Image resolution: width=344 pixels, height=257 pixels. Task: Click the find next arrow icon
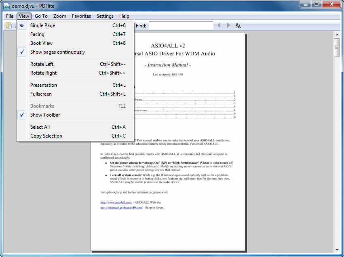228,25
